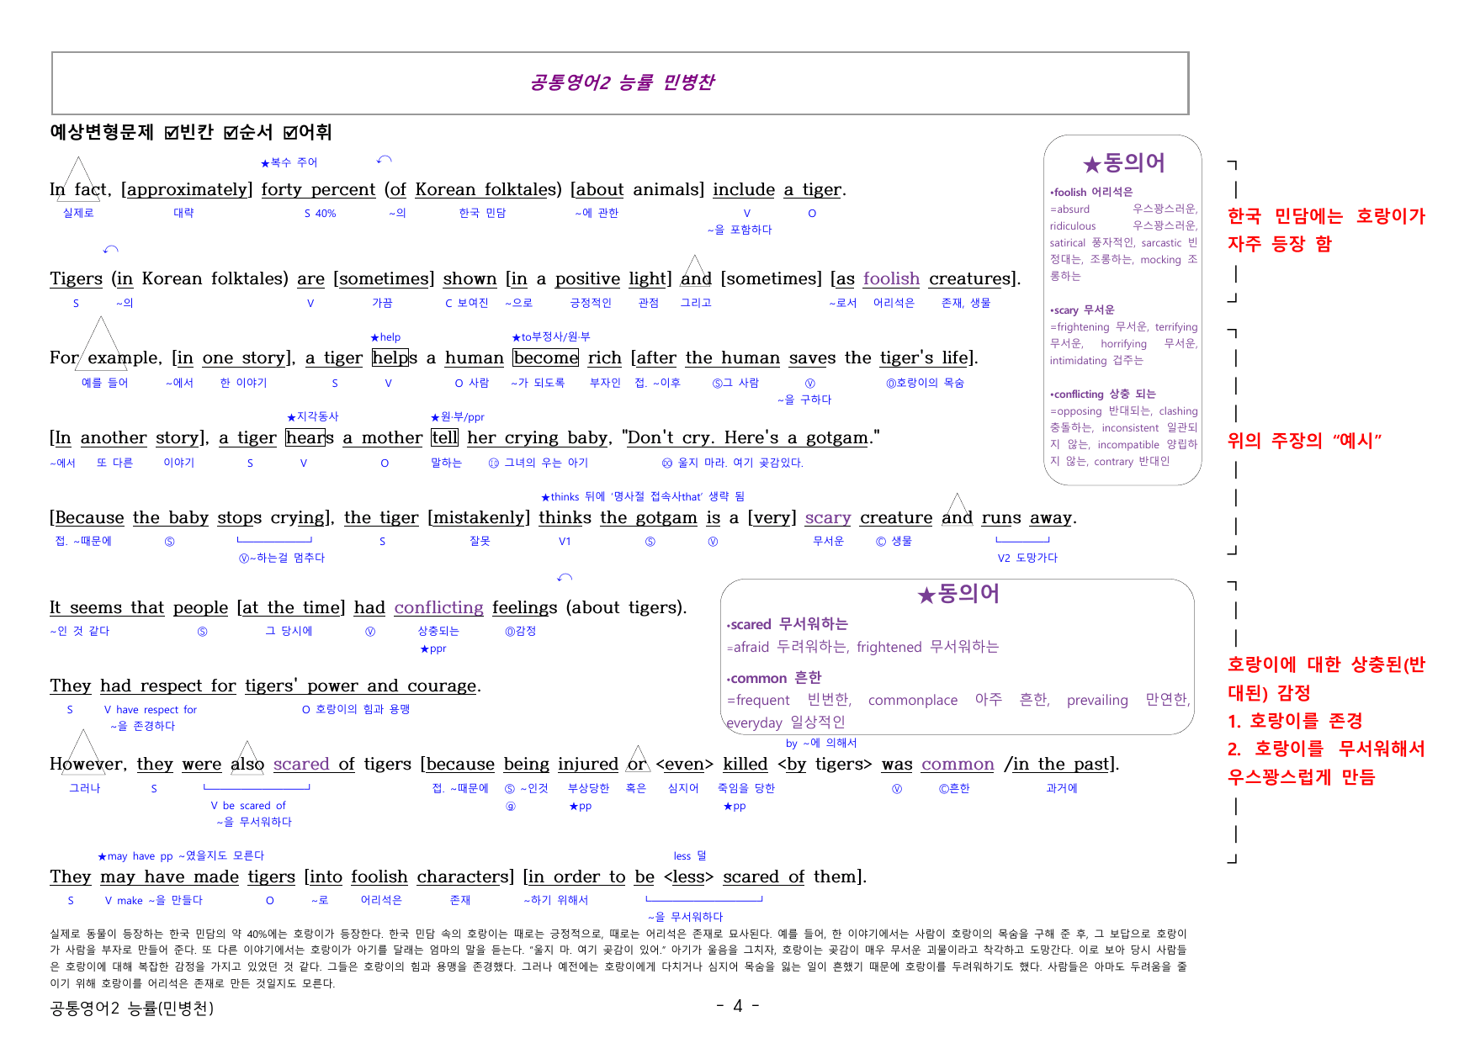This screenshot has width=1475, height=1043.
Task: Click the synonym entry "•scary 무서운"
Action: (x=1082, y=310)
